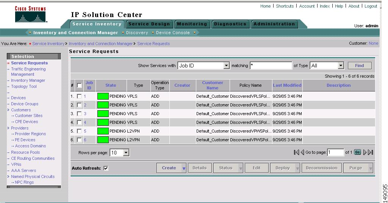Go to next page arrow icon
The width and height of the screenshot is (388, 203).
tap(365, 152)
